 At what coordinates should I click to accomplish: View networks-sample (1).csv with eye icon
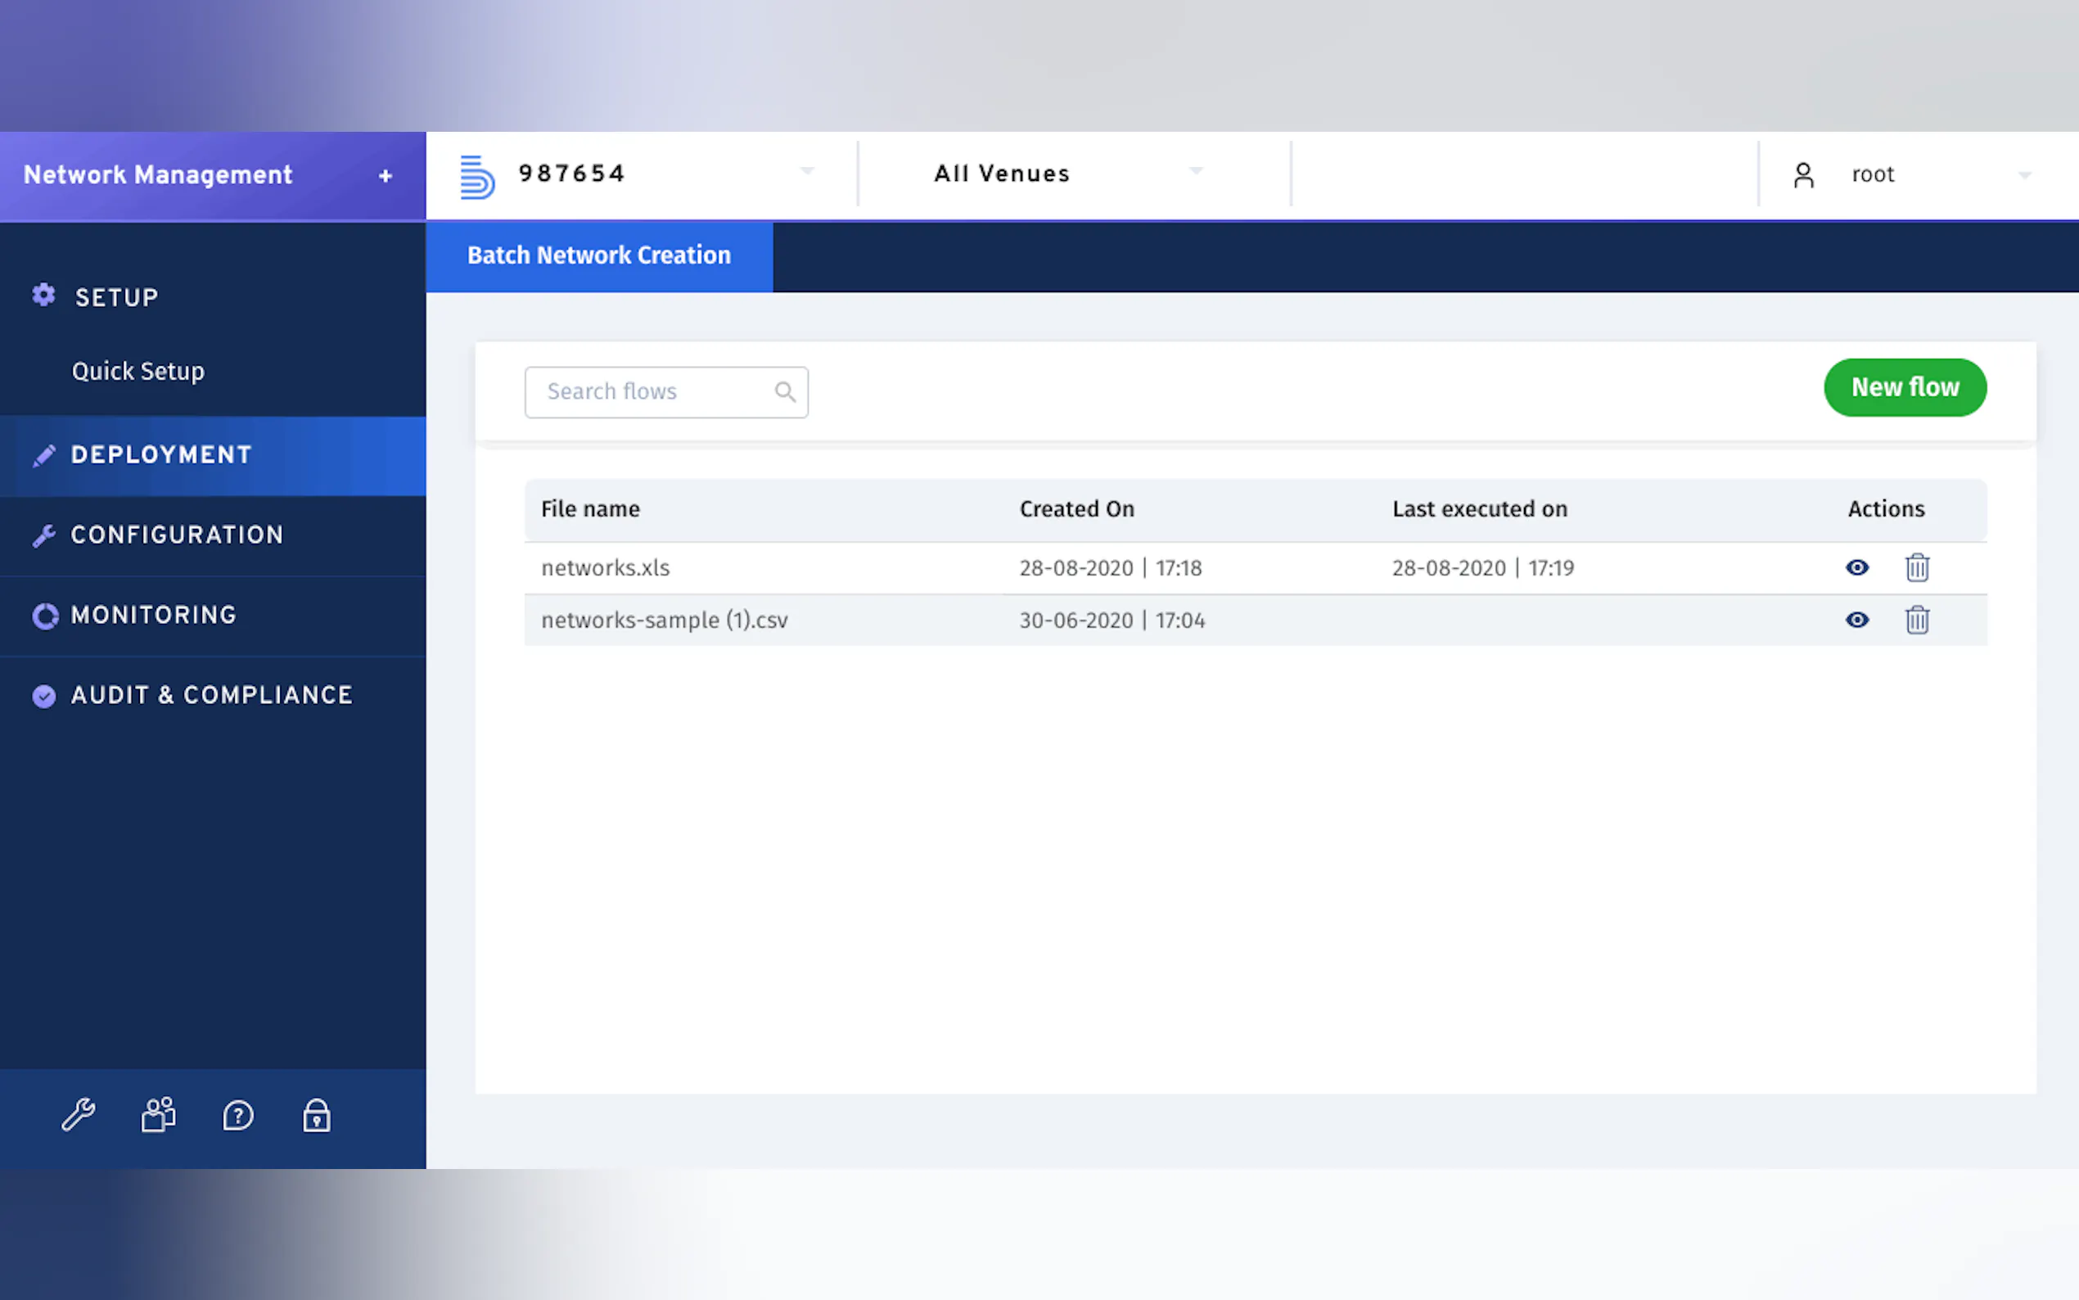point(1856,620)
